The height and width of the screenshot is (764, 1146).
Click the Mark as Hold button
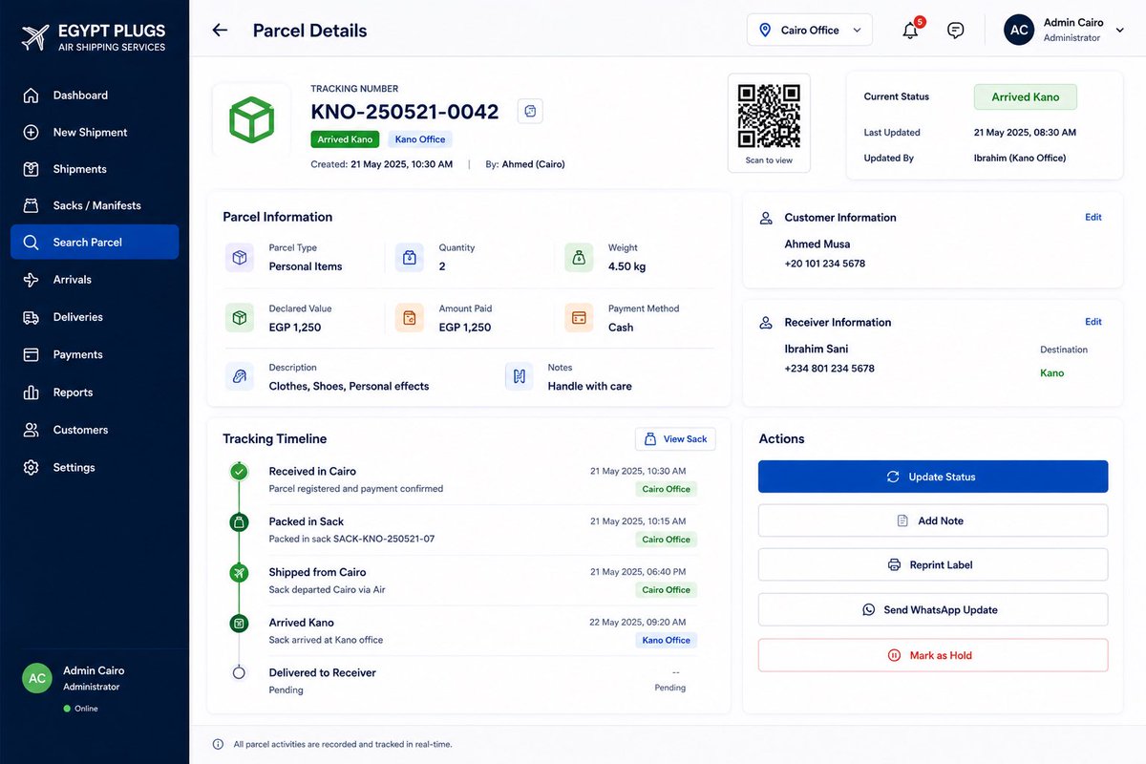click(933, 655)
